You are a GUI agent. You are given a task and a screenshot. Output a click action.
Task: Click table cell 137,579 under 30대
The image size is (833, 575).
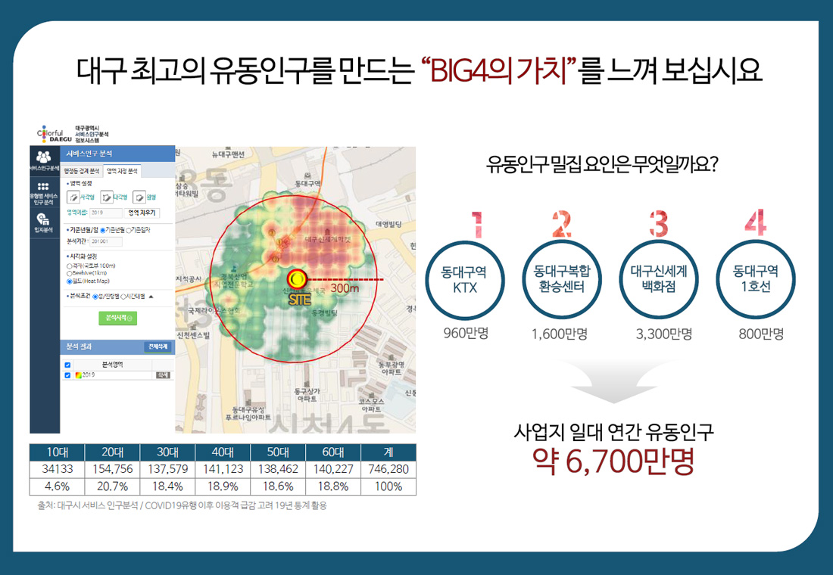click(x=168, y=469)
